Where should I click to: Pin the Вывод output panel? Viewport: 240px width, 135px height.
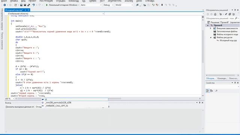pyautogui.click(x=199, y=103)
